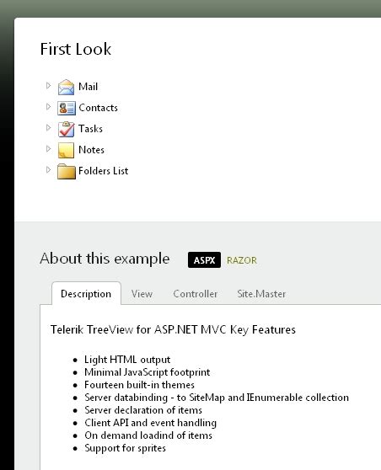Click the ASPX view engine button
Image resolution: width=381 pixels, height=470 pixels.
pyautogui.click(x=204, y=260)
